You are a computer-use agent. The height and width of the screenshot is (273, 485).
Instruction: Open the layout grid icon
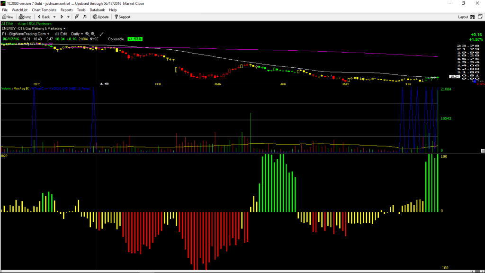tap(473, 17)
